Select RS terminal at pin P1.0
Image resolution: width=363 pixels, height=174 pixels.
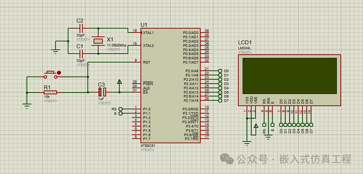click(x=121, y=109)
